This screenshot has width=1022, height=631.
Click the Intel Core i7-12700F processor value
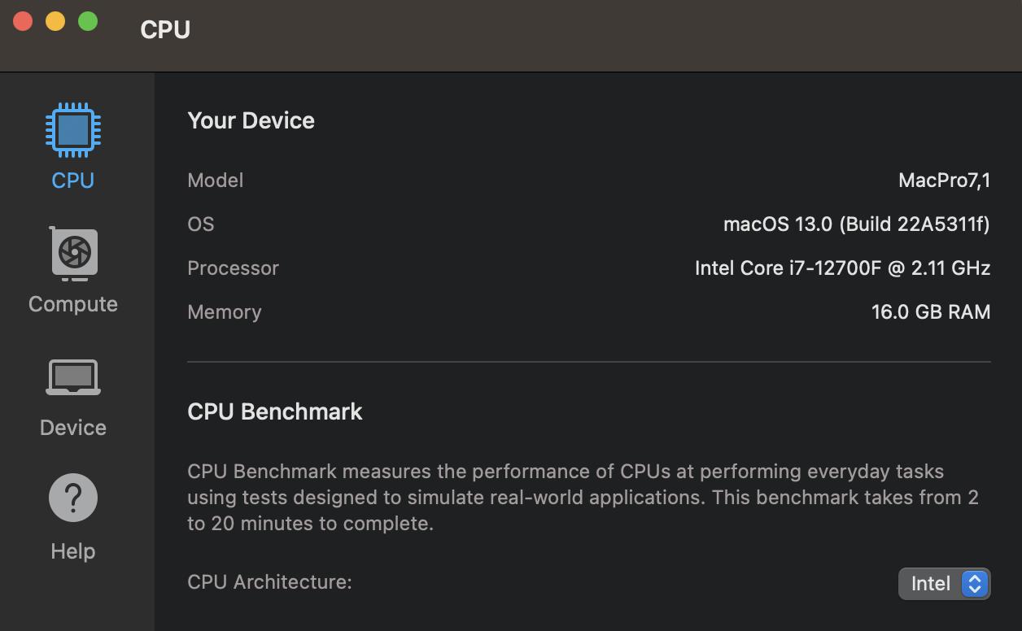coord(842,268)
